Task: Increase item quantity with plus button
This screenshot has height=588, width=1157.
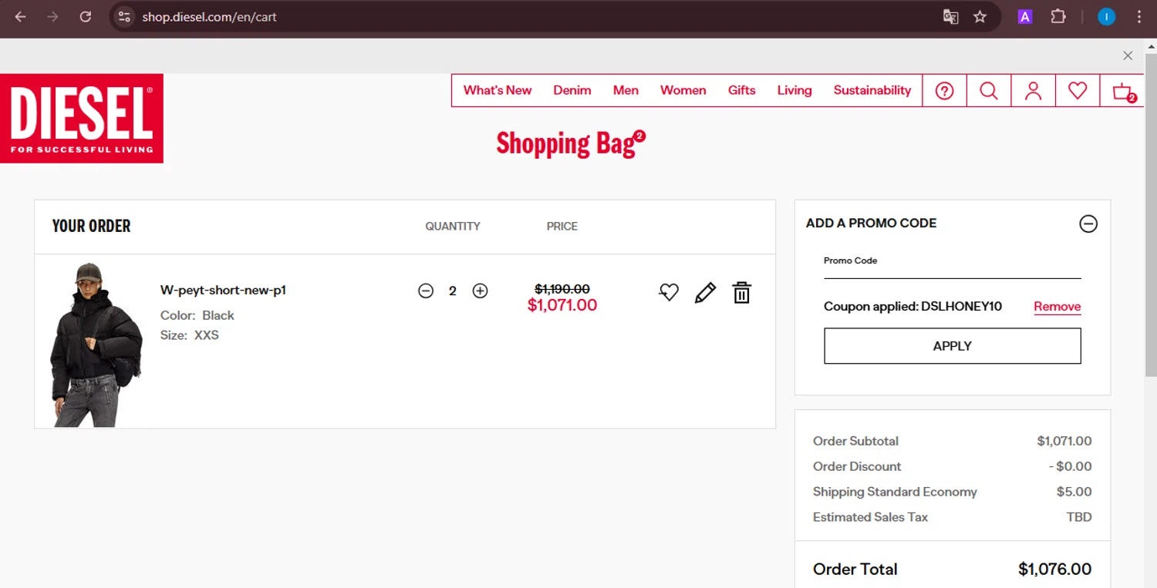Action: click(480, 291)
